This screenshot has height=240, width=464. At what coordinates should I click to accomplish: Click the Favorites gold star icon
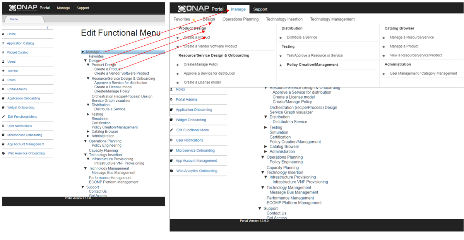pos(194,20)
